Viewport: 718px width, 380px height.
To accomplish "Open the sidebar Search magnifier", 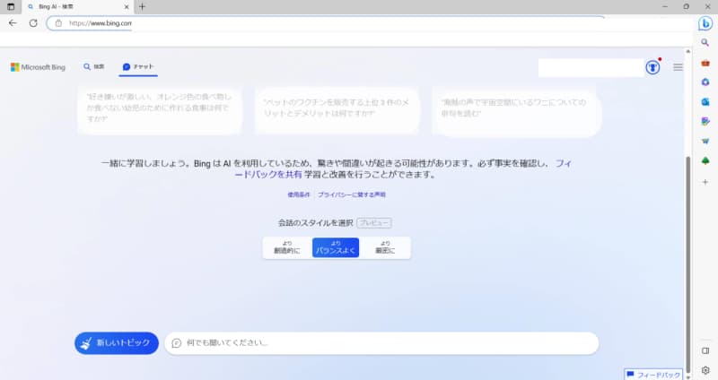I will pos(705,42).
